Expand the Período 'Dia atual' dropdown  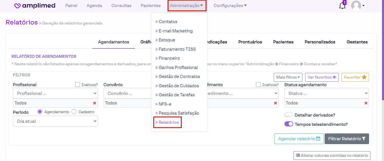[x=55, y=121]
